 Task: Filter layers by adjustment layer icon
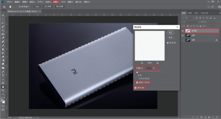point(200,18)
